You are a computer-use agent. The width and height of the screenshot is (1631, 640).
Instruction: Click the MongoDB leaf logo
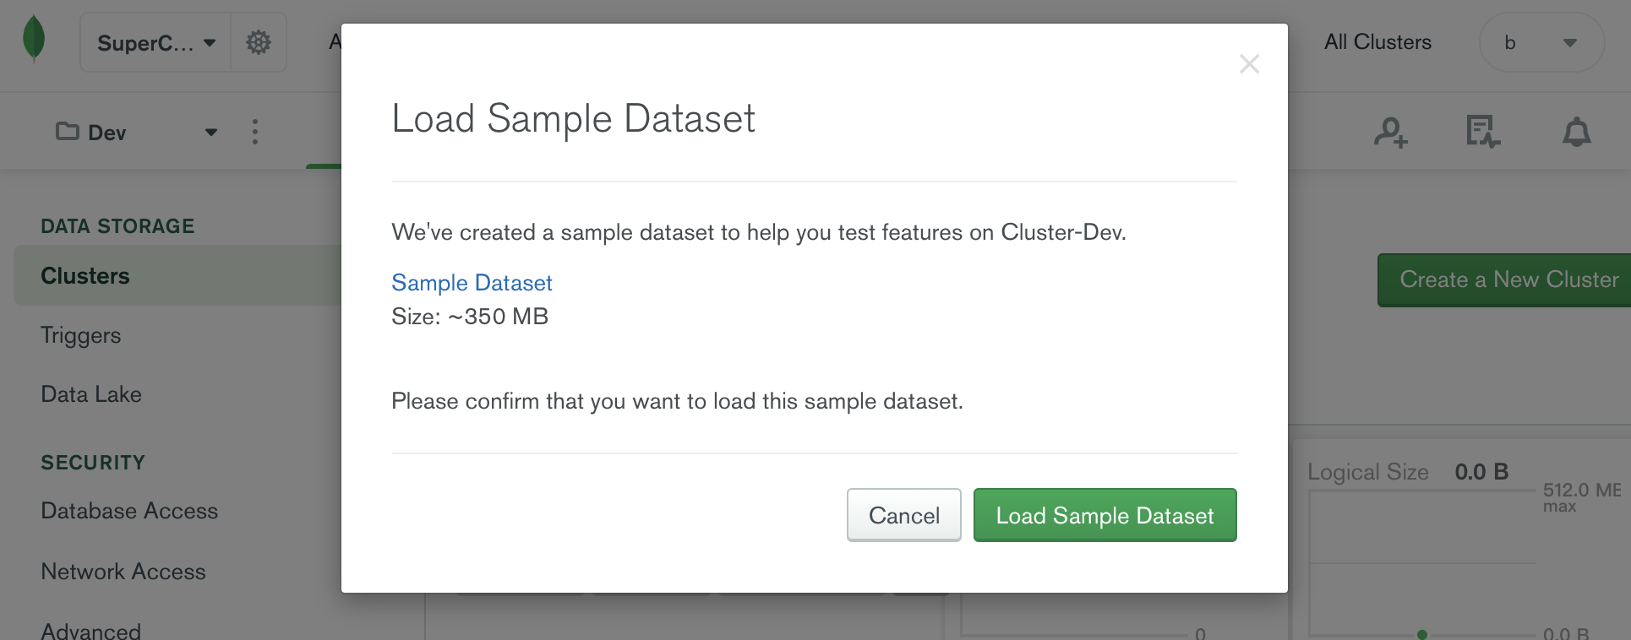point(34,40)
